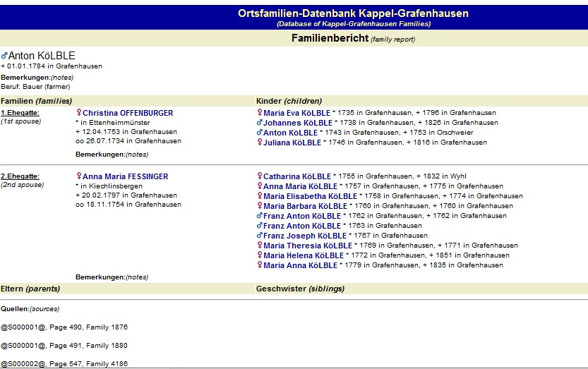Screen dimensions: 588x369
Task: Click male icon beside Franz Joseph KöLBLE
Action: tap(260, 236)
